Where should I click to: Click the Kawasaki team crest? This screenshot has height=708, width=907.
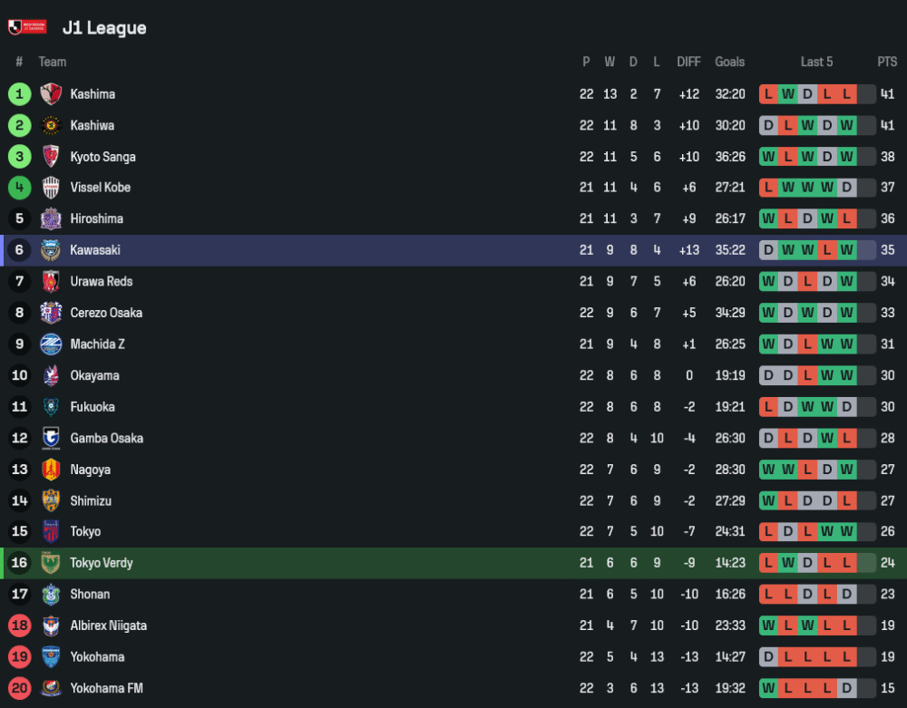pyautogui.click(x=51, y=250)
